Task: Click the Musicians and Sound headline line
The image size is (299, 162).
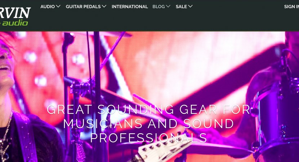Action: 148,123
